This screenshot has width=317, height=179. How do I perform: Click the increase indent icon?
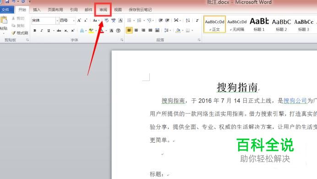(x=167, y=21)
